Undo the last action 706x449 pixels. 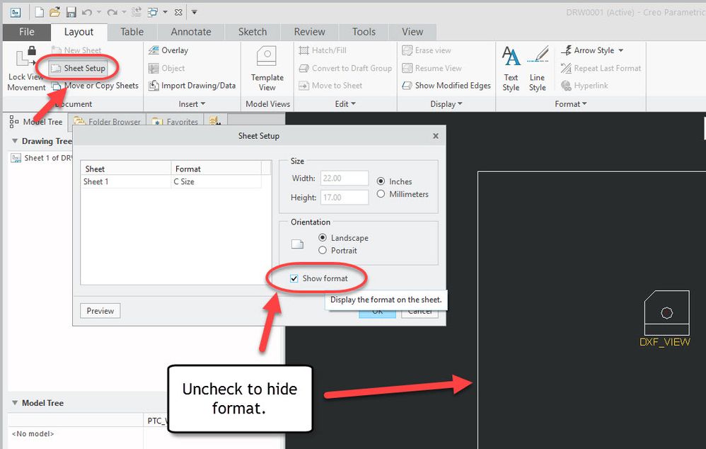coord(87,13)
